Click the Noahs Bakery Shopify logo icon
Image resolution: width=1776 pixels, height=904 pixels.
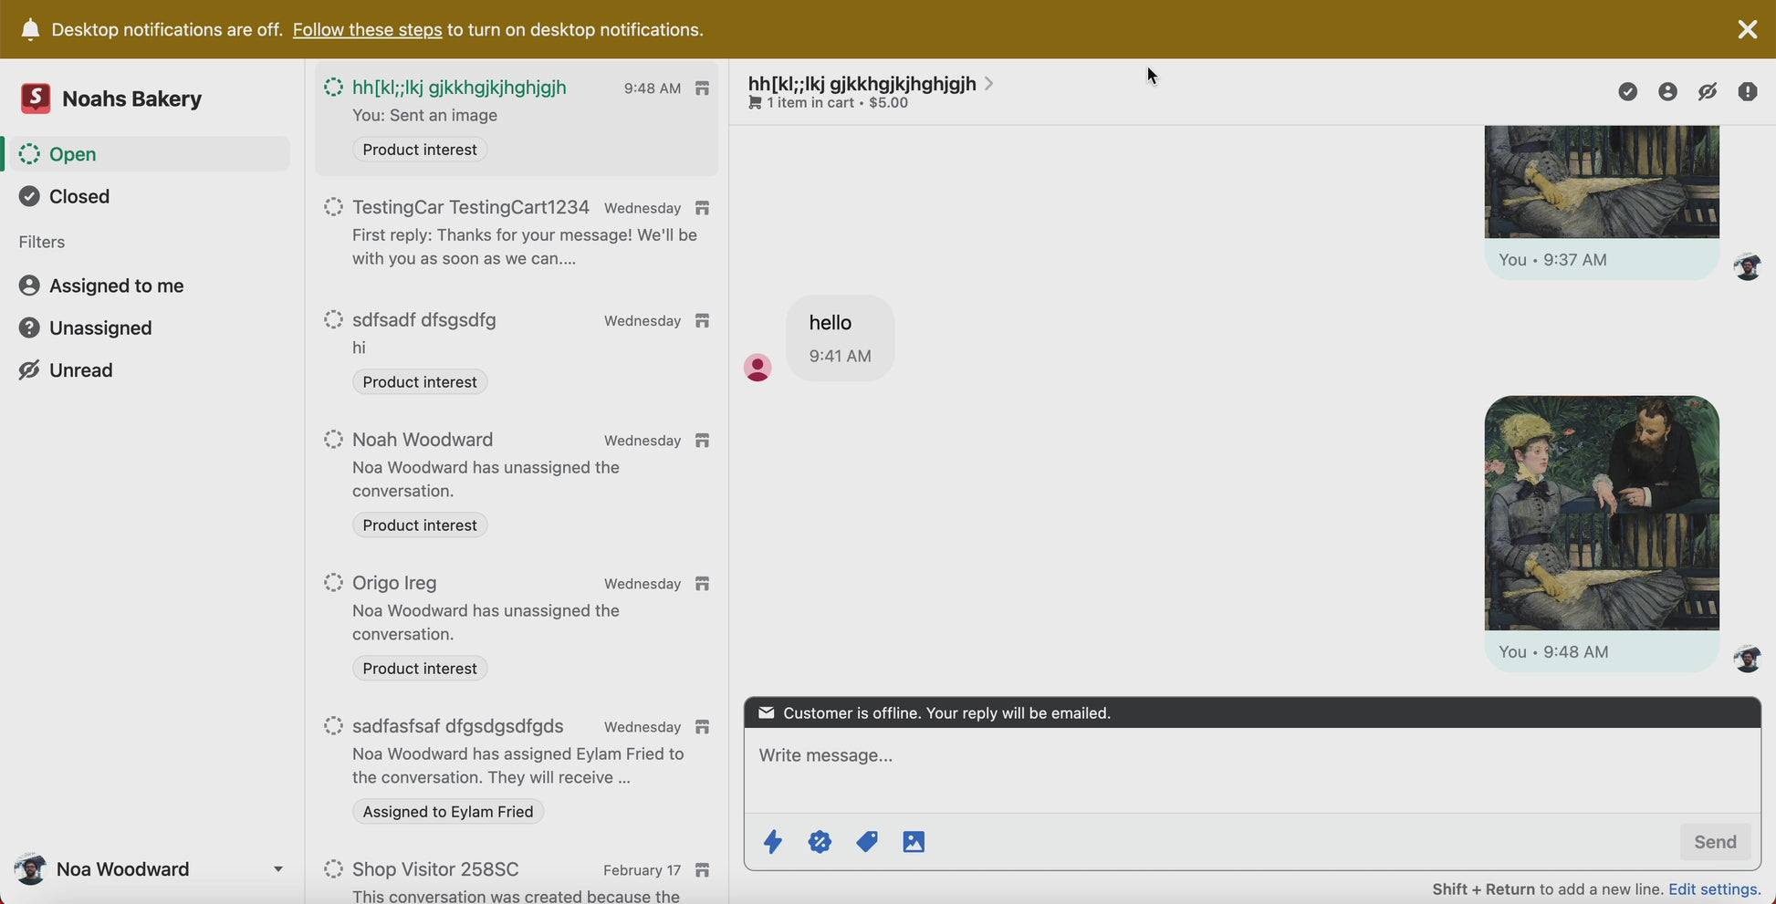tap(36, 98)
